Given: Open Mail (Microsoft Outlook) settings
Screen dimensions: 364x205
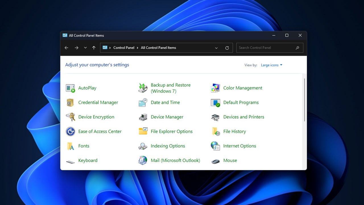Looking at the screenshot, I should point(175,161).
